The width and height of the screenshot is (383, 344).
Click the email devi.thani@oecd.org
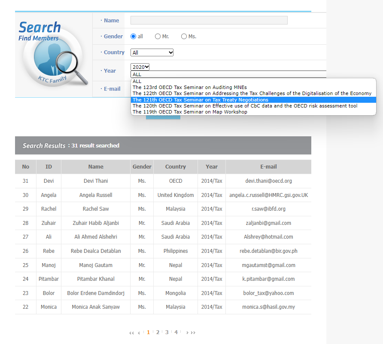268,181
